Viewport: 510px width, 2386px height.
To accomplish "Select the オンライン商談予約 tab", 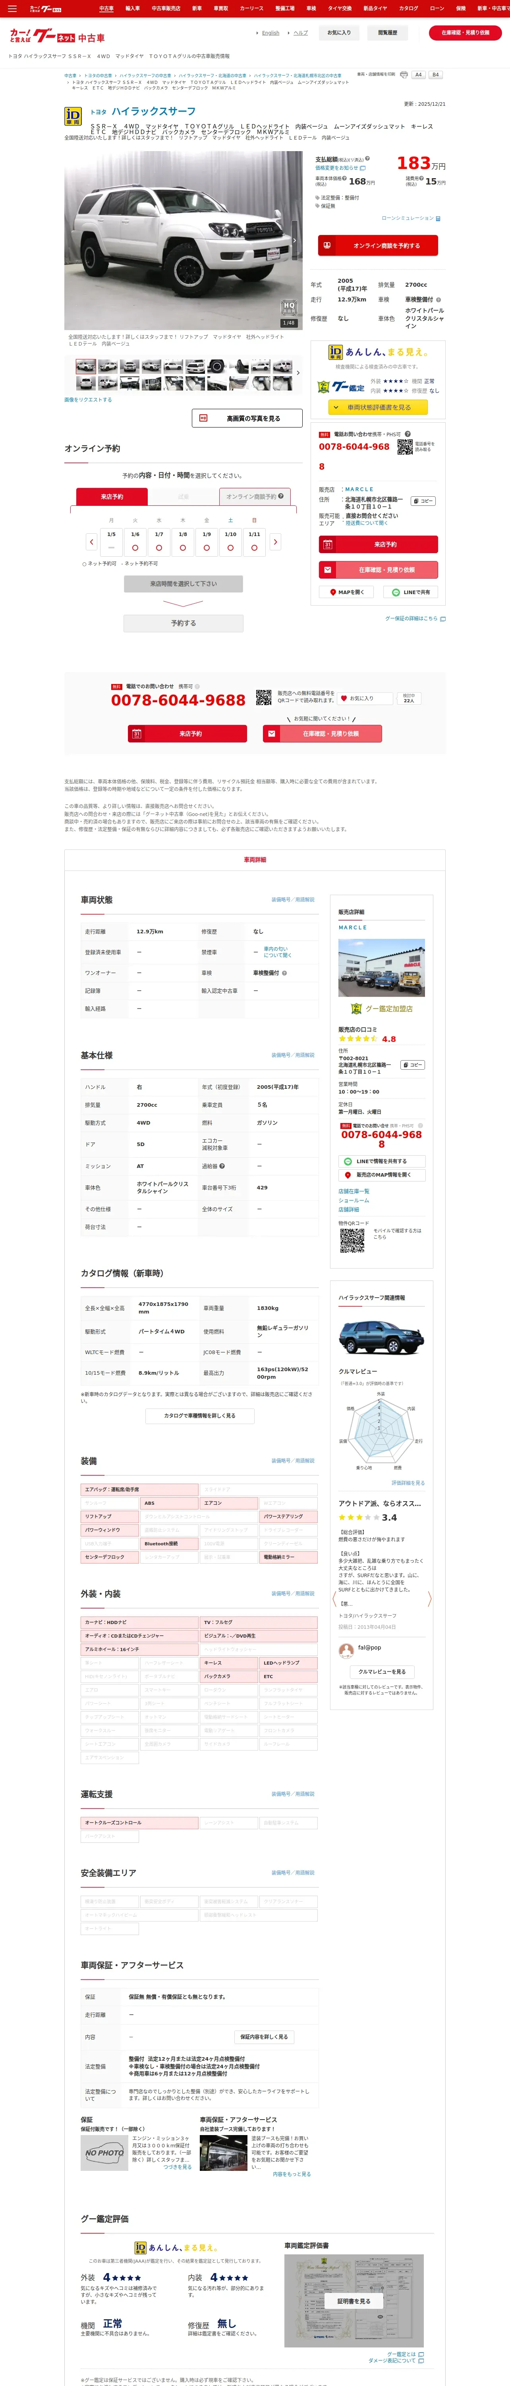I will 255,496.
